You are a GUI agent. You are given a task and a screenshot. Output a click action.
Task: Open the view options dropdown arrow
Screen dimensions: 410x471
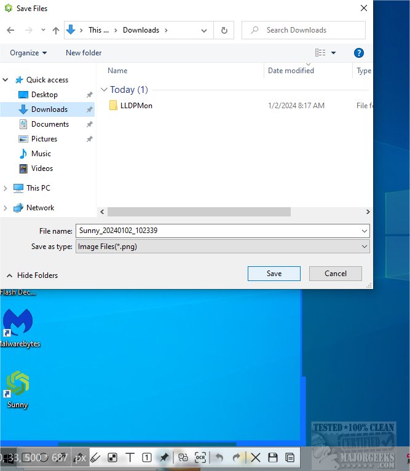click(x=333, y=53)
